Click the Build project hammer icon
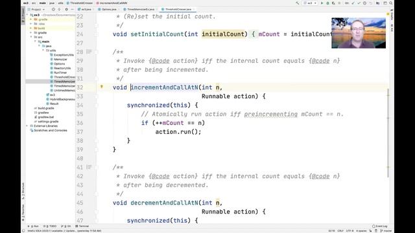Image resolution: width=415 pixels, height=233 pixels. tap(298, 3)
